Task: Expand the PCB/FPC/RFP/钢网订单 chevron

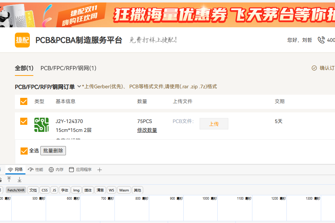Action: (79, 86)
